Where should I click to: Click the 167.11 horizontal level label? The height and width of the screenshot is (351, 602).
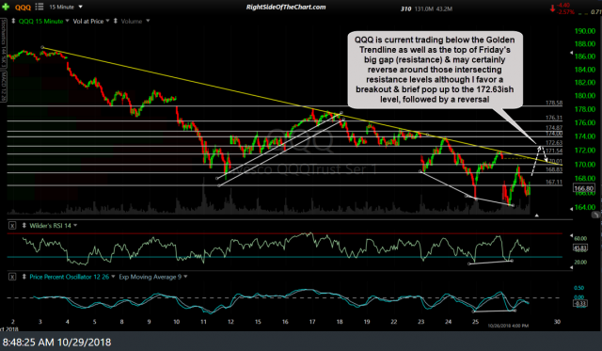coord(554,182)
